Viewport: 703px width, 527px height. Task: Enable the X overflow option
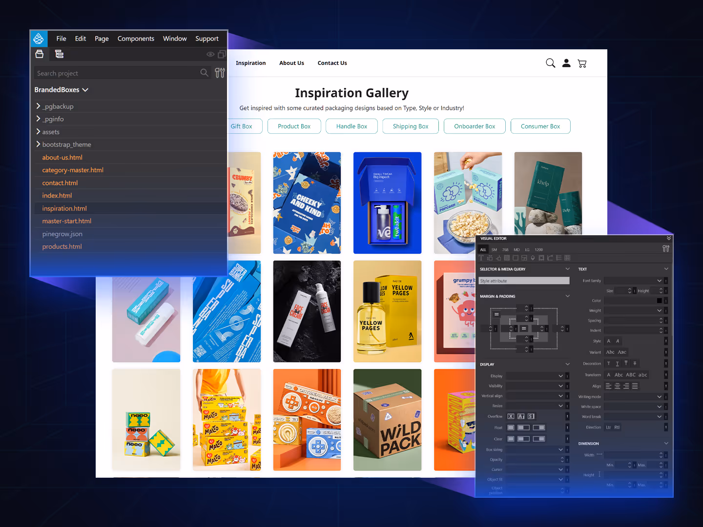[x=512, y=416]
